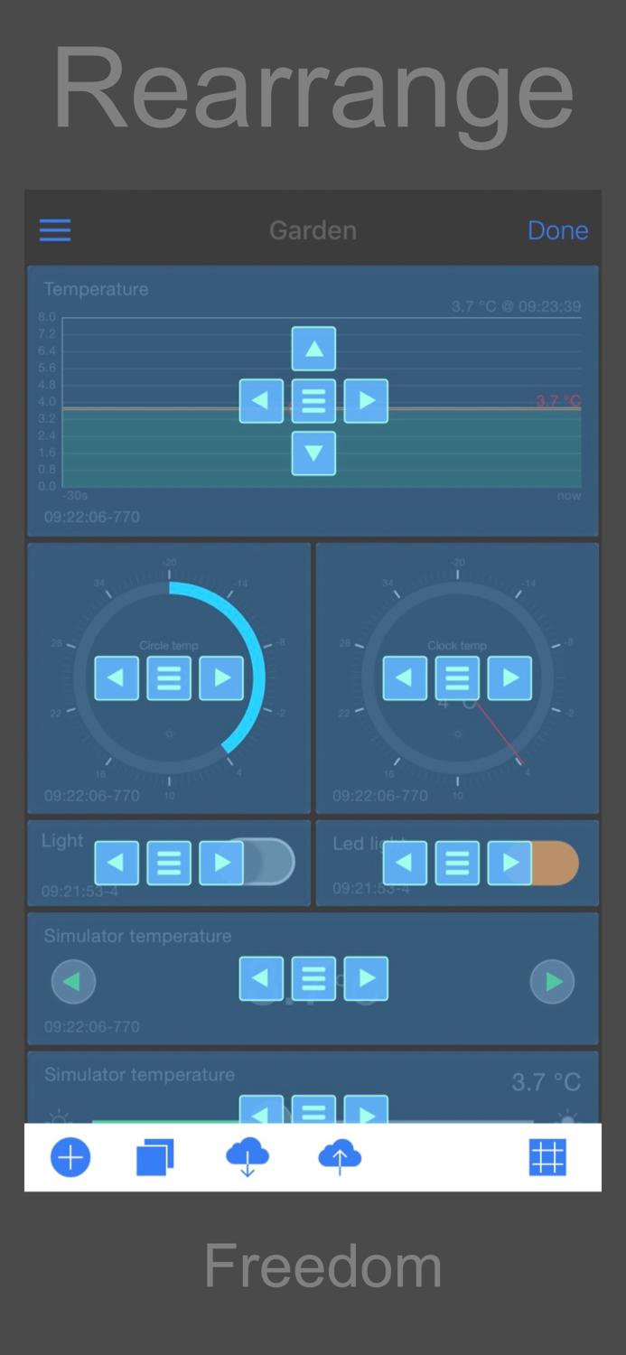Open Light widget options menu

169,863
